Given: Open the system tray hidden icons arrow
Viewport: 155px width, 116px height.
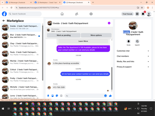Looking at the screenshot, I should [135, 109].
